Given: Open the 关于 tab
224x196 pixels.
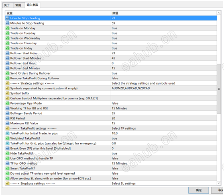Looking at the screenshot, I should [8, 5].
